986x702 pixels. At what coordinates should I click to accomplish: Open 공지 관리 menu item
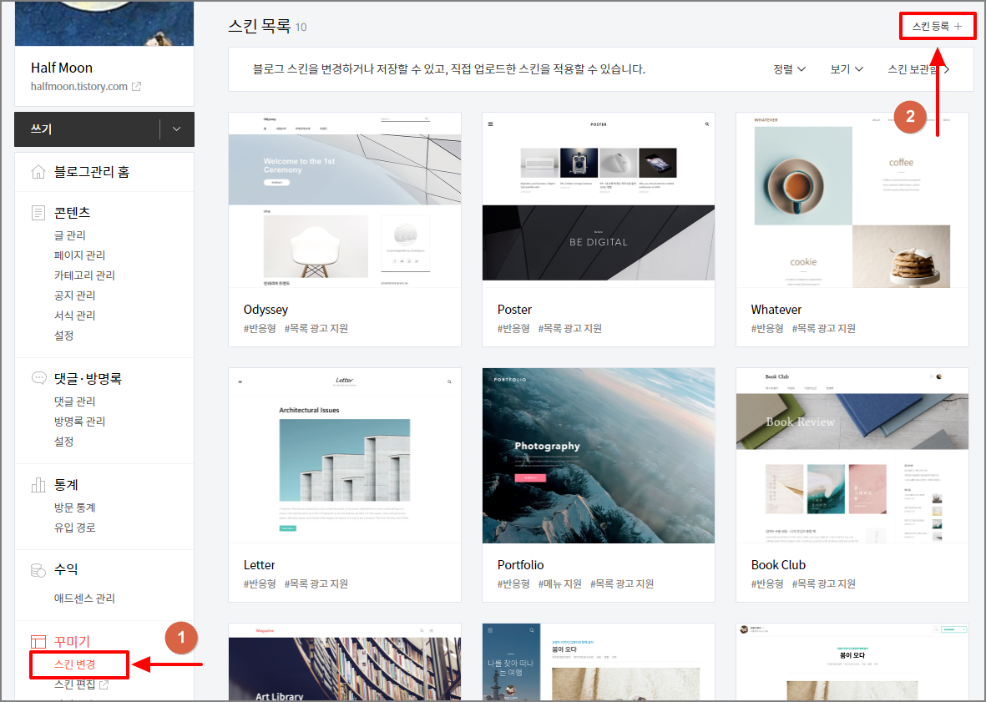click(x=75, y=295)
